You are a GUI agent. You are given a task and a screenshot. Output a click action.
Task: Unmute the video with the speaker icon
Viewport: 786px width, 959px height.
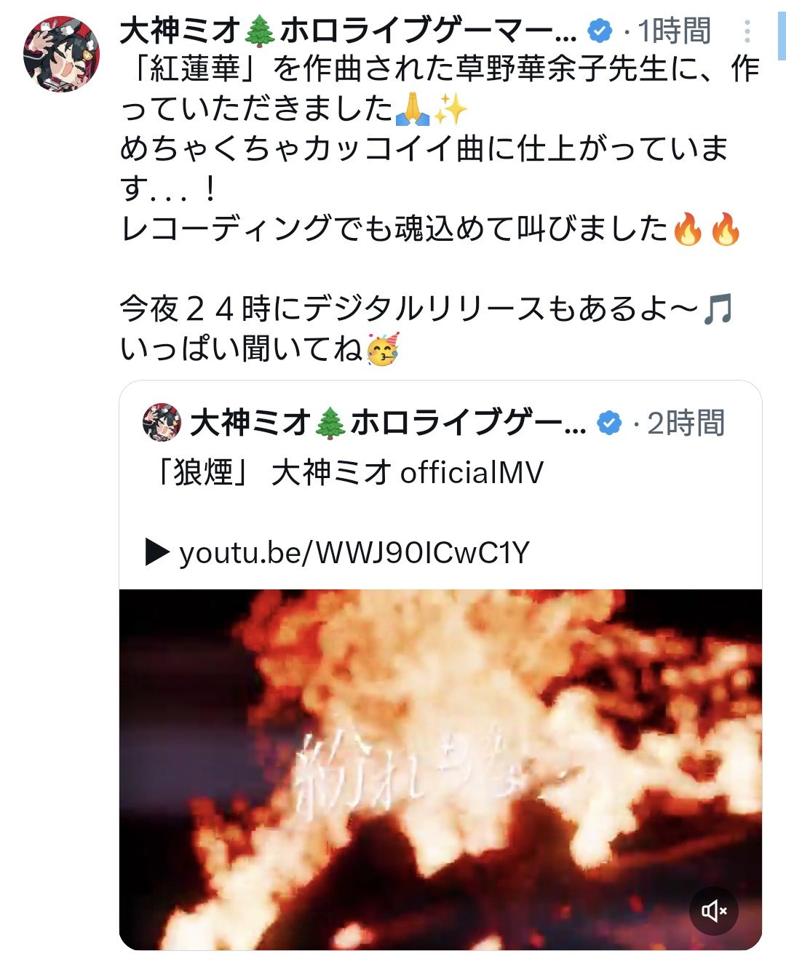[714, 910]
